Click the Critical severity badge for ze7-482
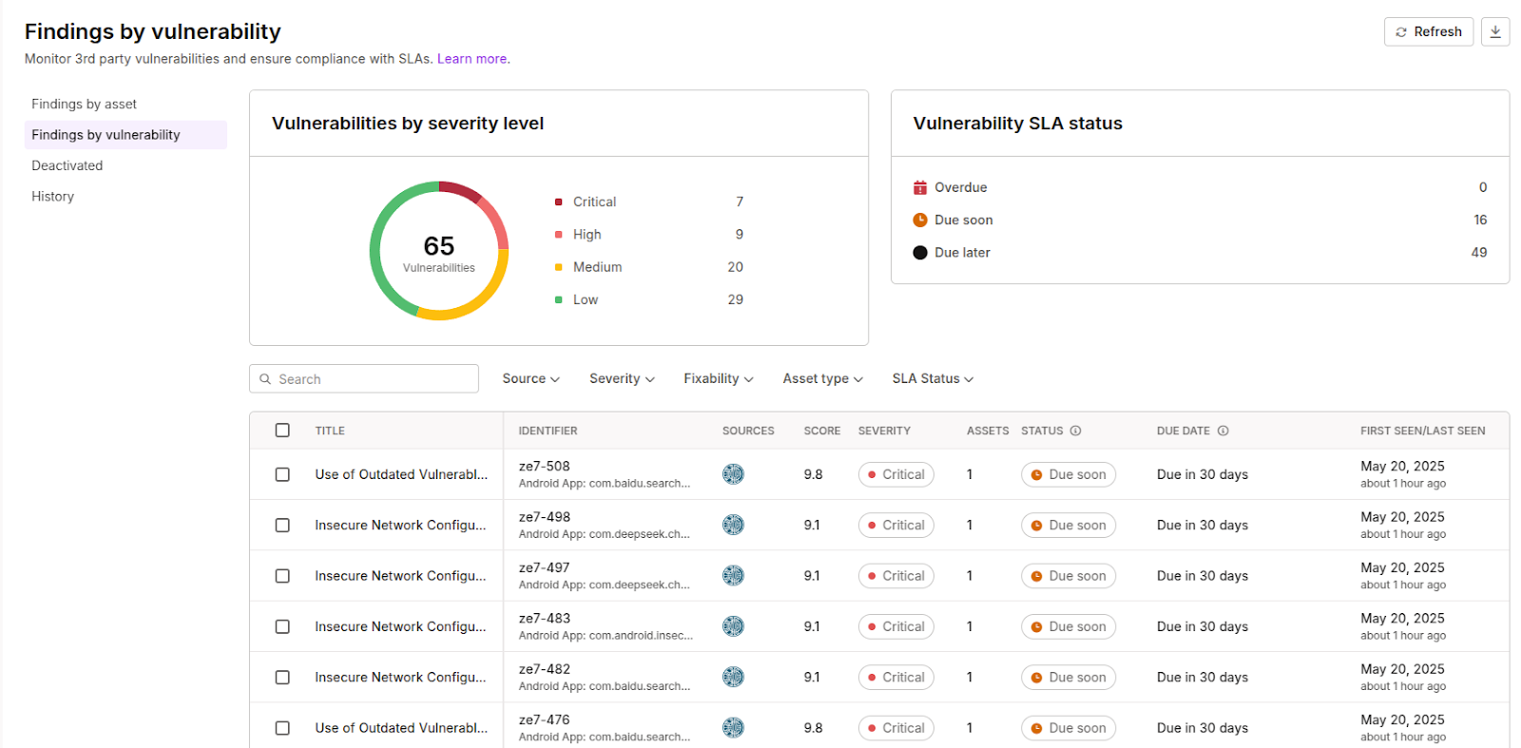The width and height of the screenshot is (1521, 748). click(895, 677)
